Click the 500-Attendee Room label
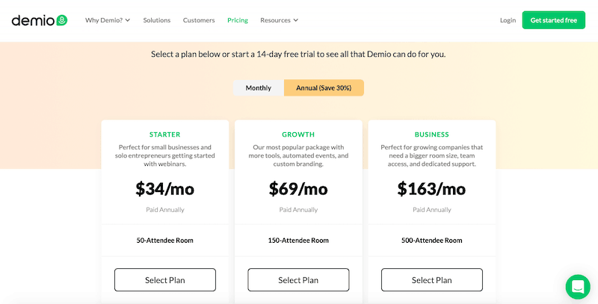 point(432,241)
